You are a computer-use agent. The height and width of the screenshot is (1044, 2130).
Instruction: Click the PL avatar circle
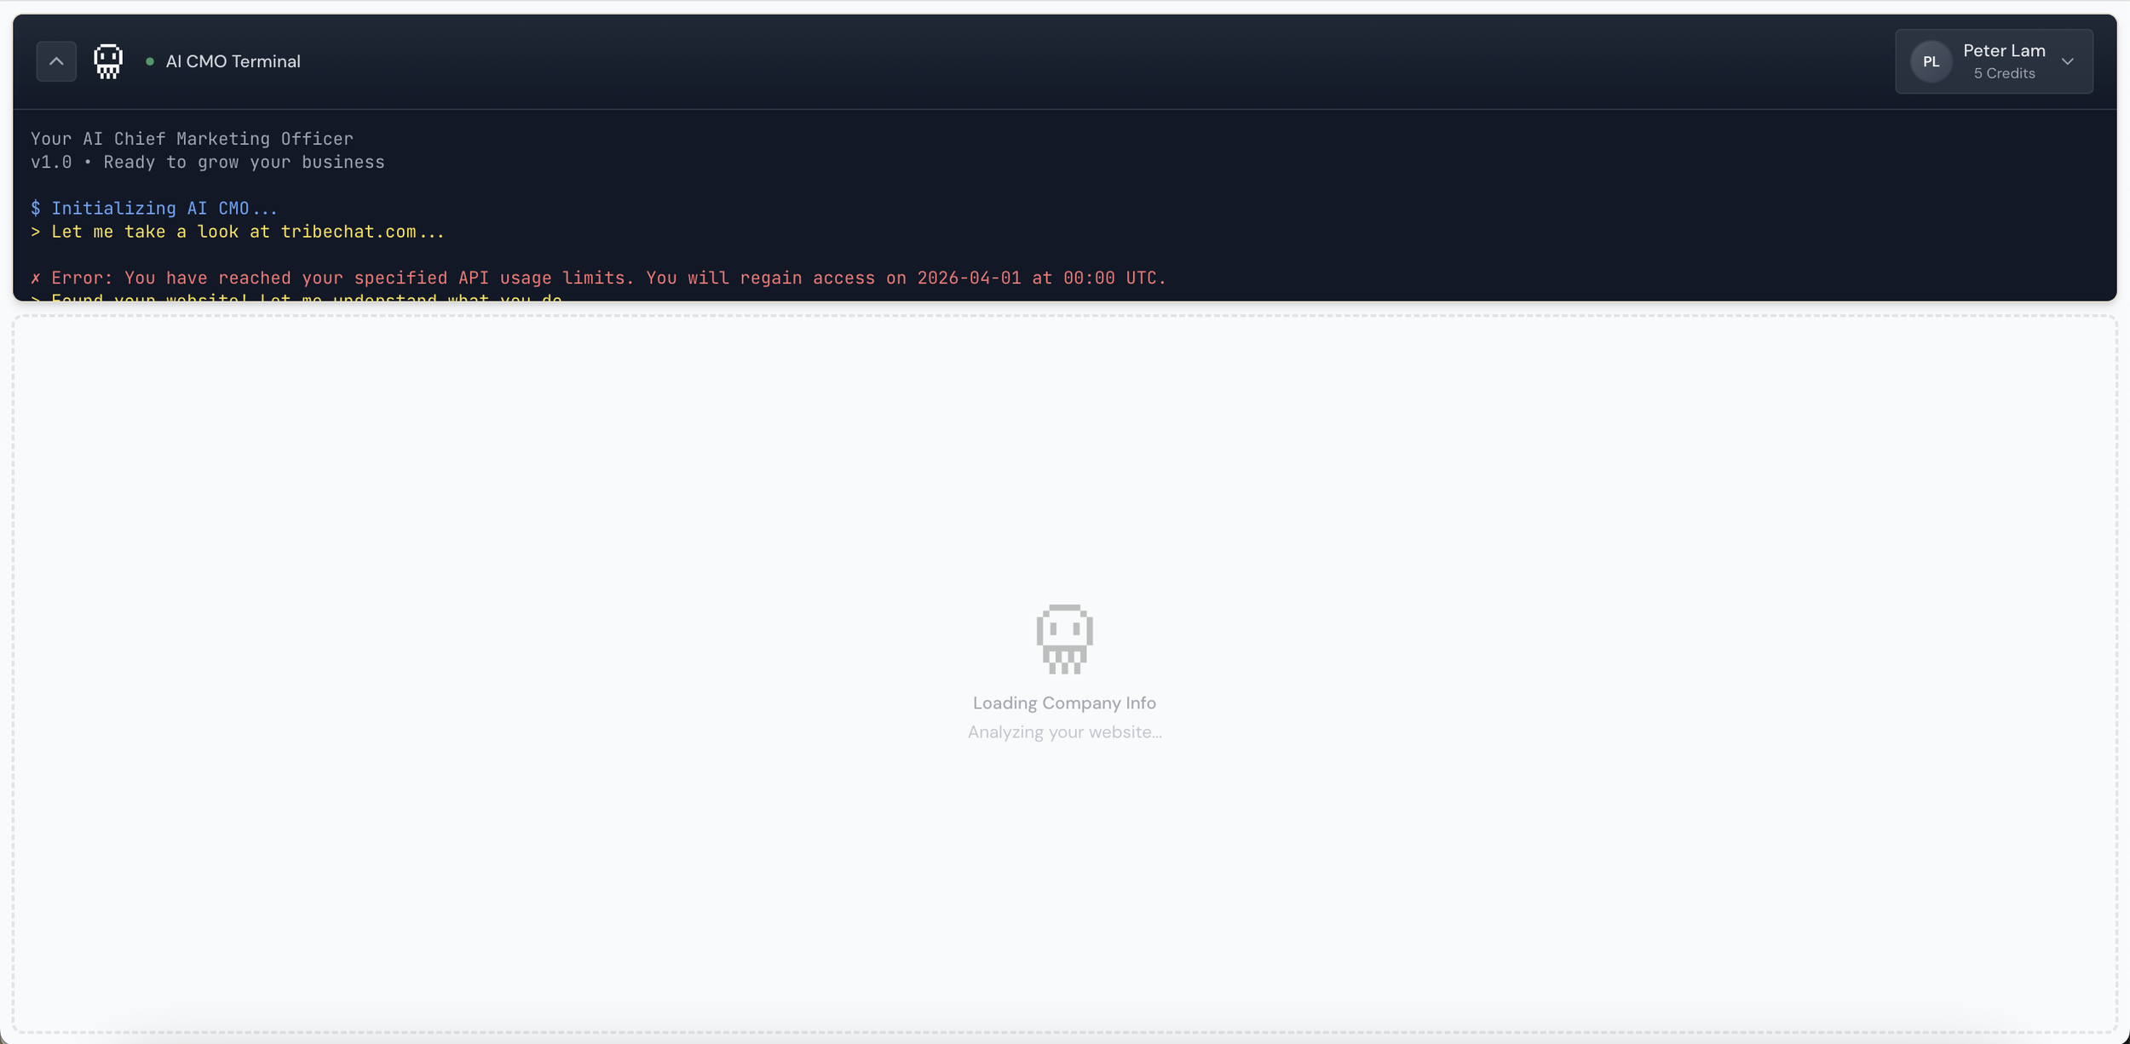click(1931, 61)
